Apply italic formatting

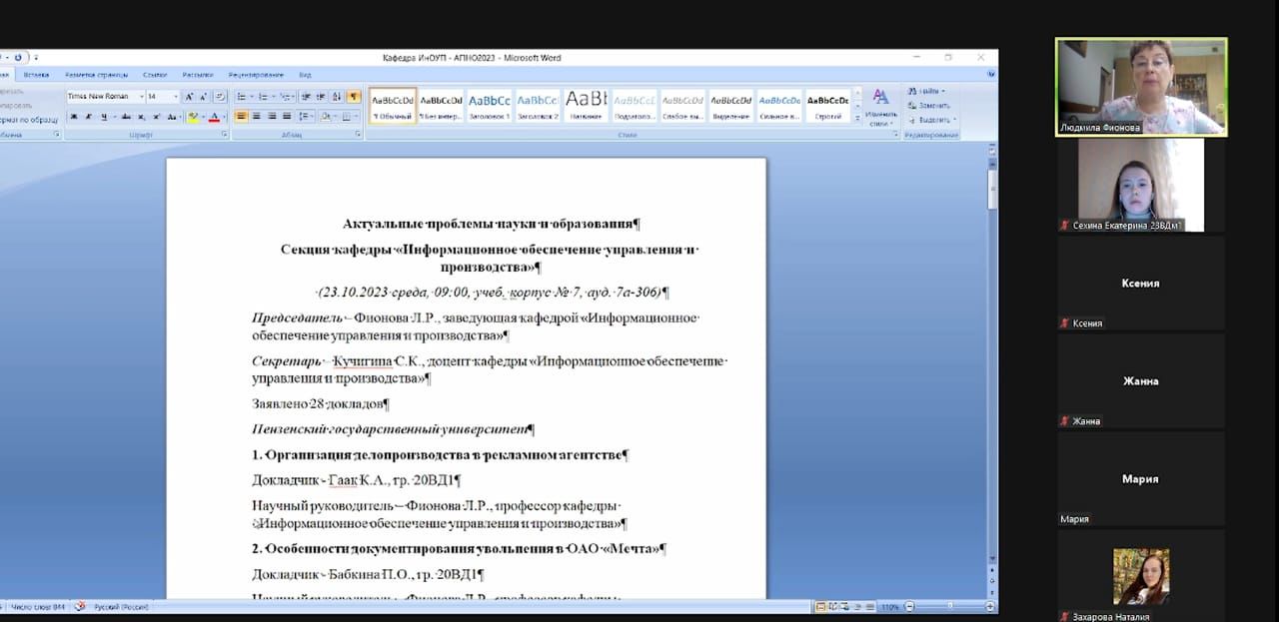click(x=87, y=117)
